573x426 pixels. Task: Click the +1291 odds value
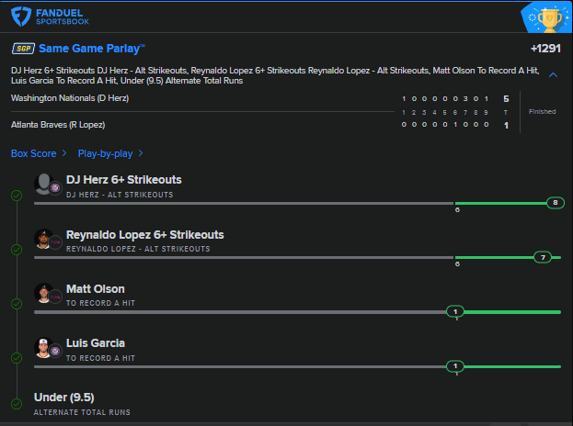click(x=545, y=49)
